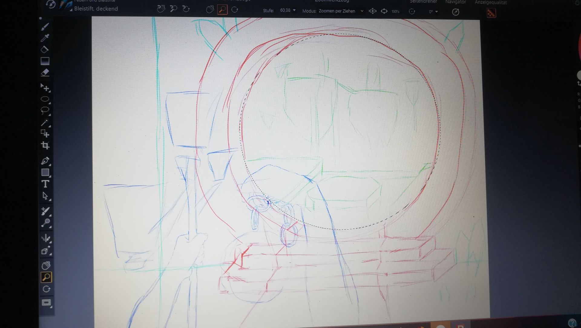
Task: Click the first hand-gesture icon in the property bar
Action: [x=161, y=9]
